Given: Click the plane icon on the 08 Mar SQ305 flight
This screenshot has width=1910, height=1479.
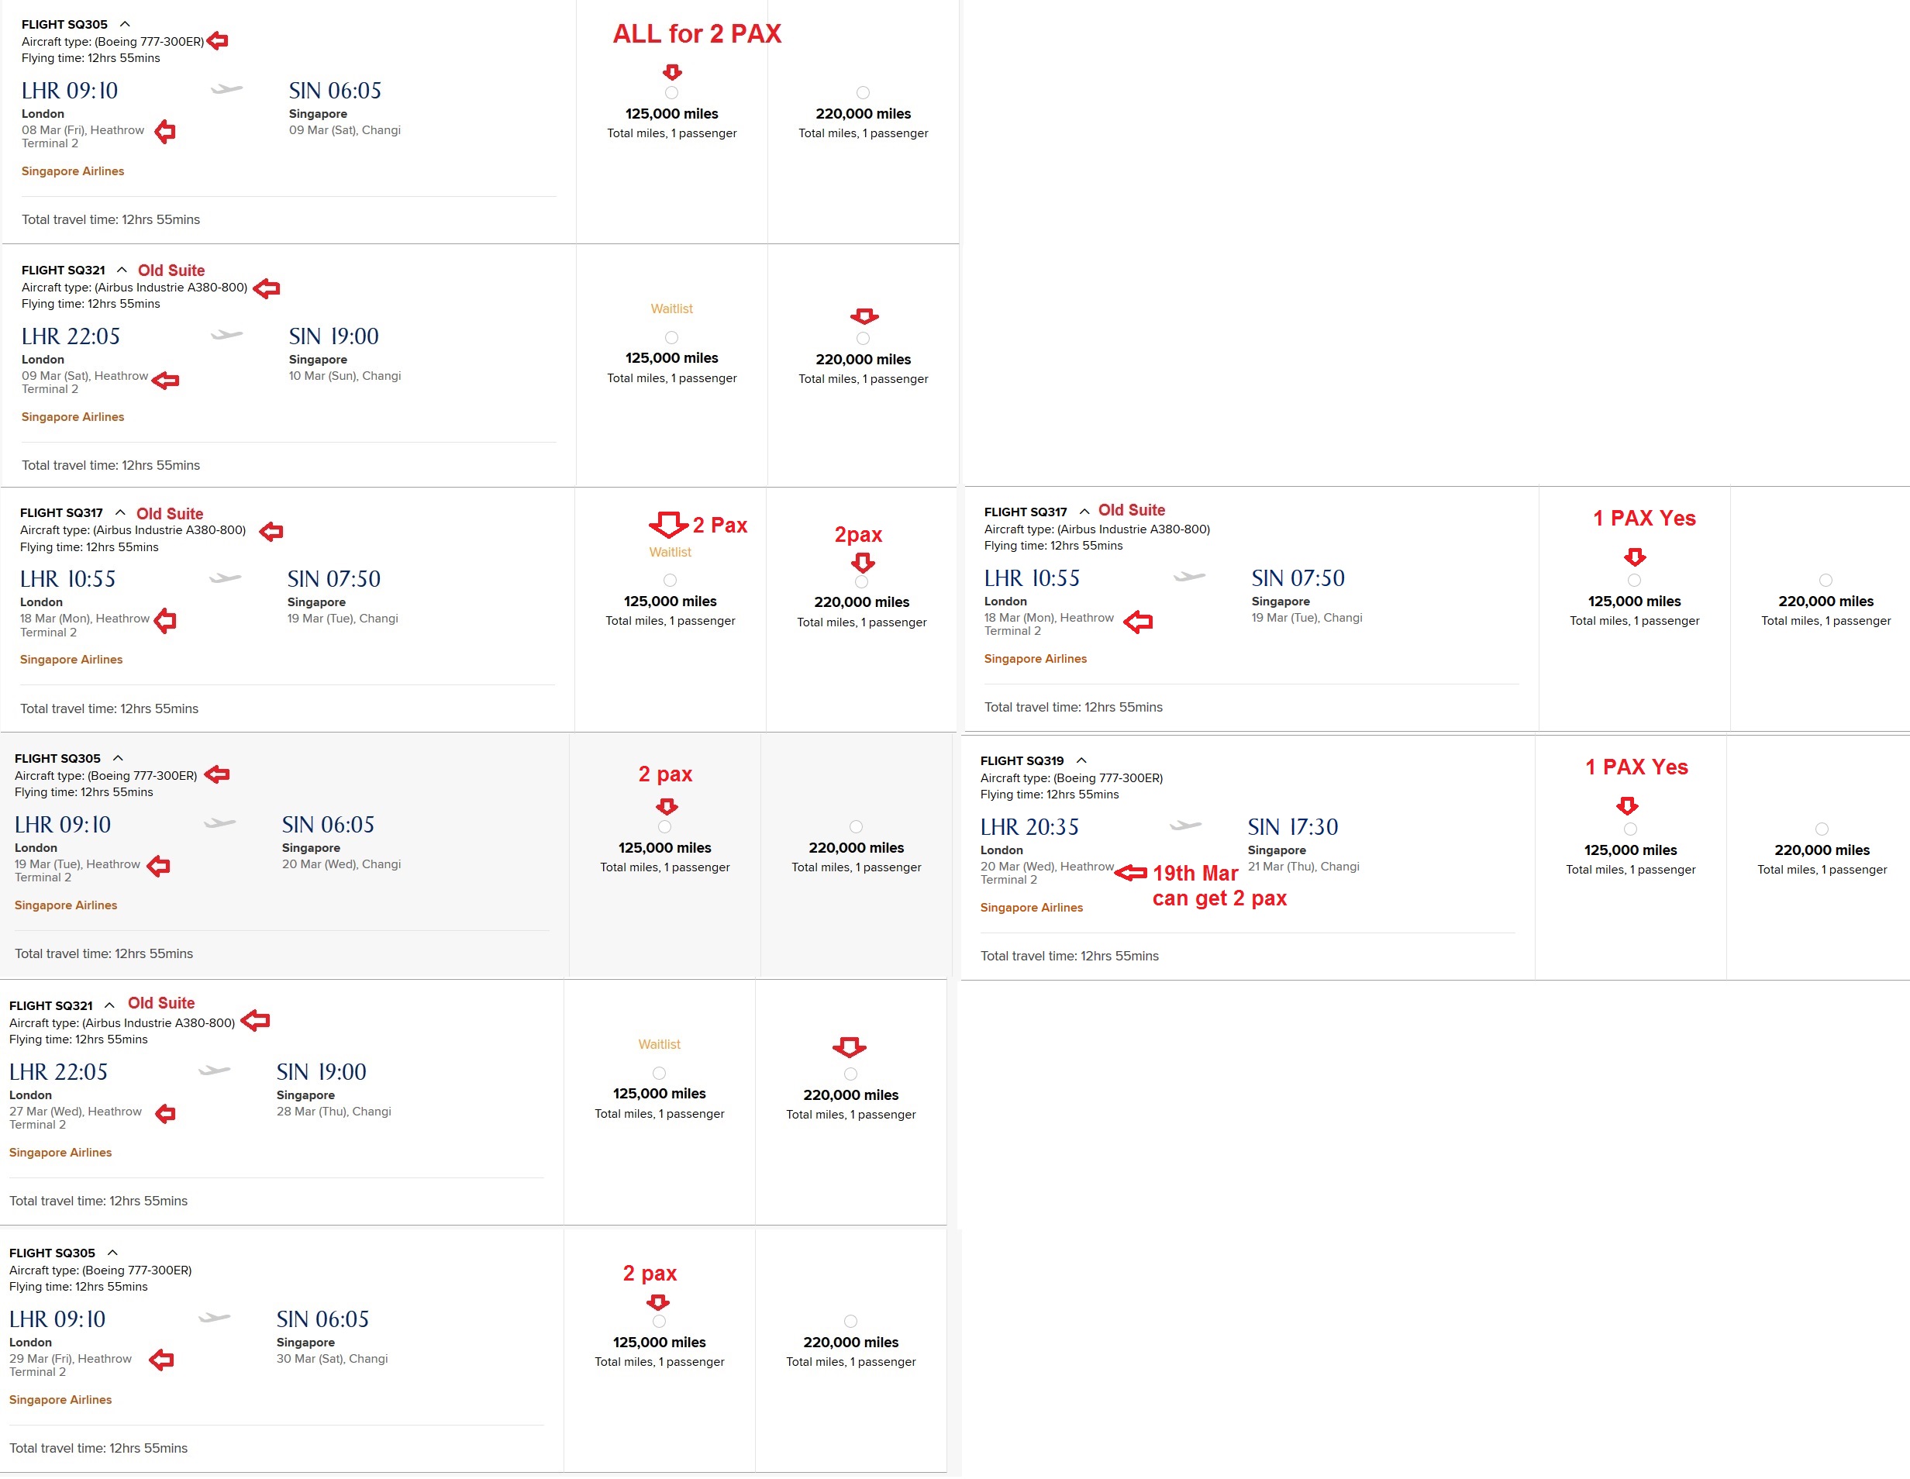Looking at the screenshot, I should 226,89.
